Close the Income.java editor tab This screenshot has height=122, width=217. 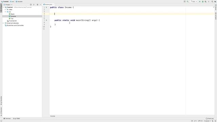[x=54, y=4]
